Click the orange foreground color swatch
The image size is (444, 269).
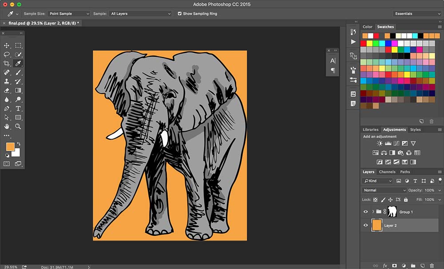[10, 147]
